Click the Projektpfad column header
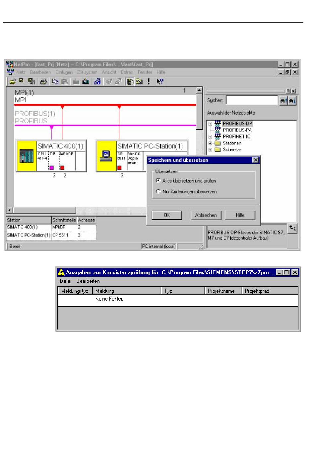The height and width of the screenshot is (464, 315). [270, 291]
